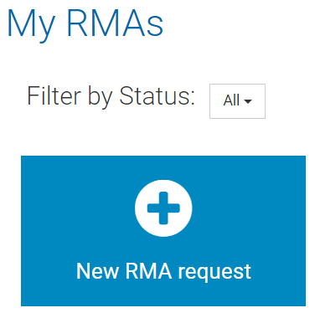The width and height of the screenshot is (320, 318).
Task: Click the circular add button on the tile
Action: pos(163,208)
